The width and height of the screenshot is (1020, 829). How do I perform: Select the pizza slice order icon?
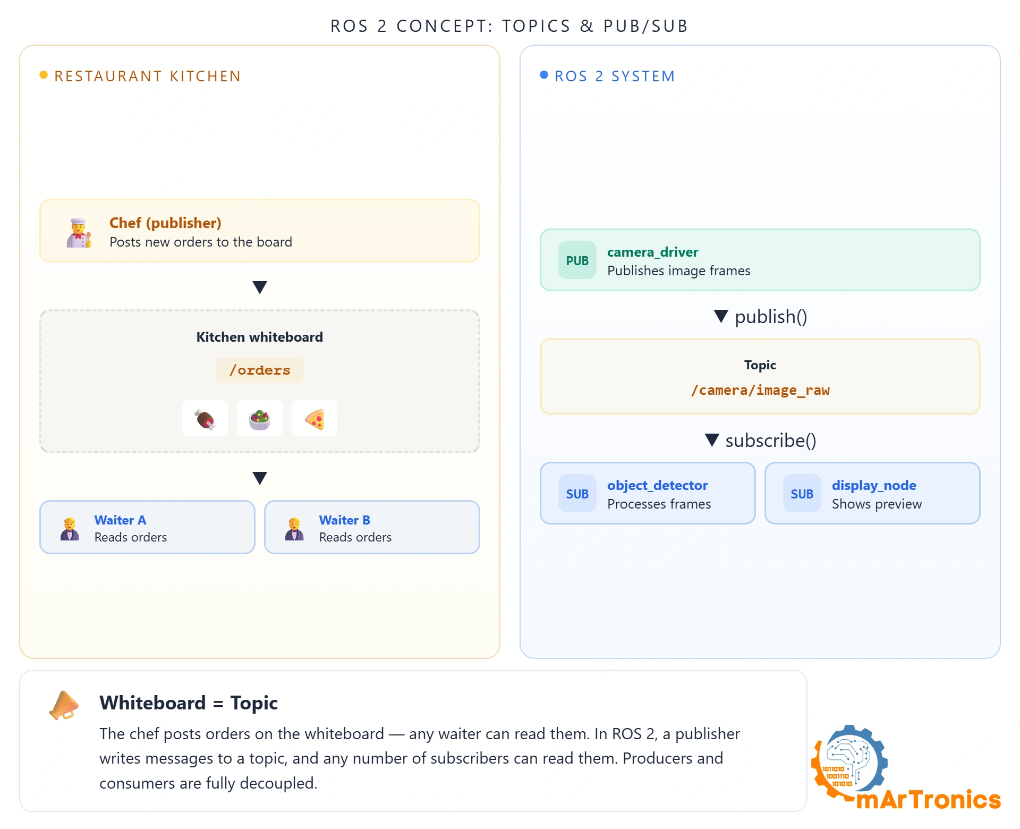(314, 418)
